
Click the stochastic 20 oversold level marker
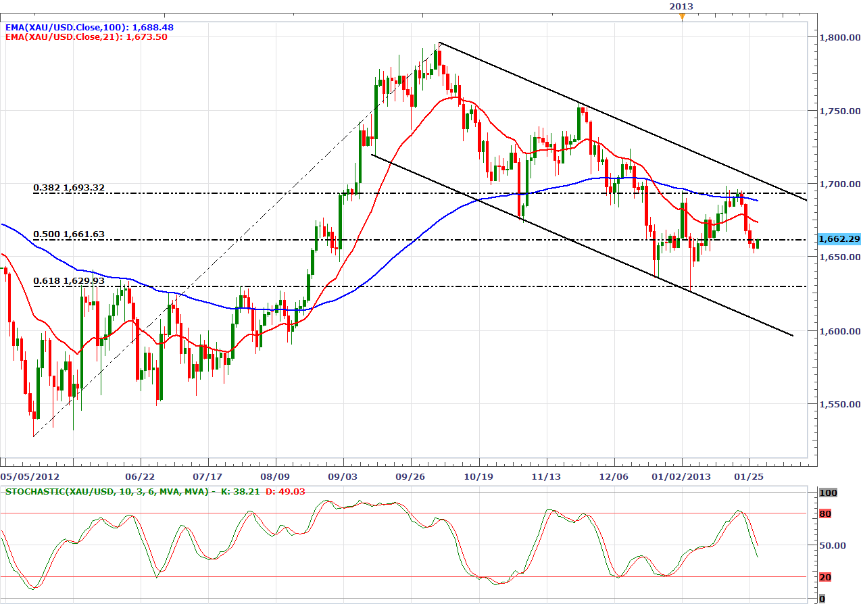pyautogui.click(x=825, y=577)
